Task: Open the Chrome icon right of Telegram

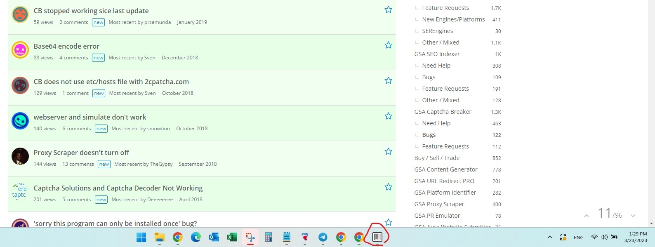Action: click(x=341, y=237)
